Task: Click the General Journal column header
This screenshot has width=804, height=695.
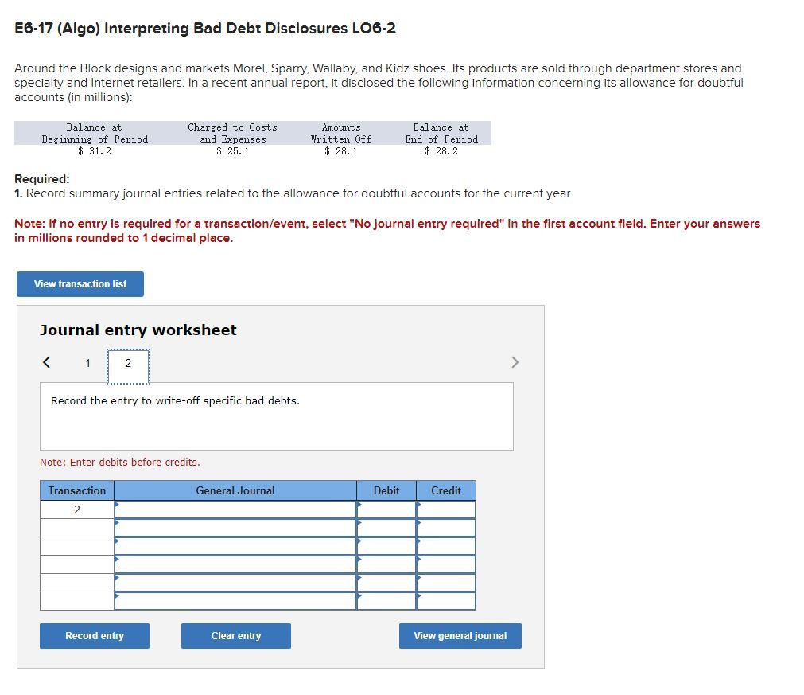Action: (x=235, y=490)
